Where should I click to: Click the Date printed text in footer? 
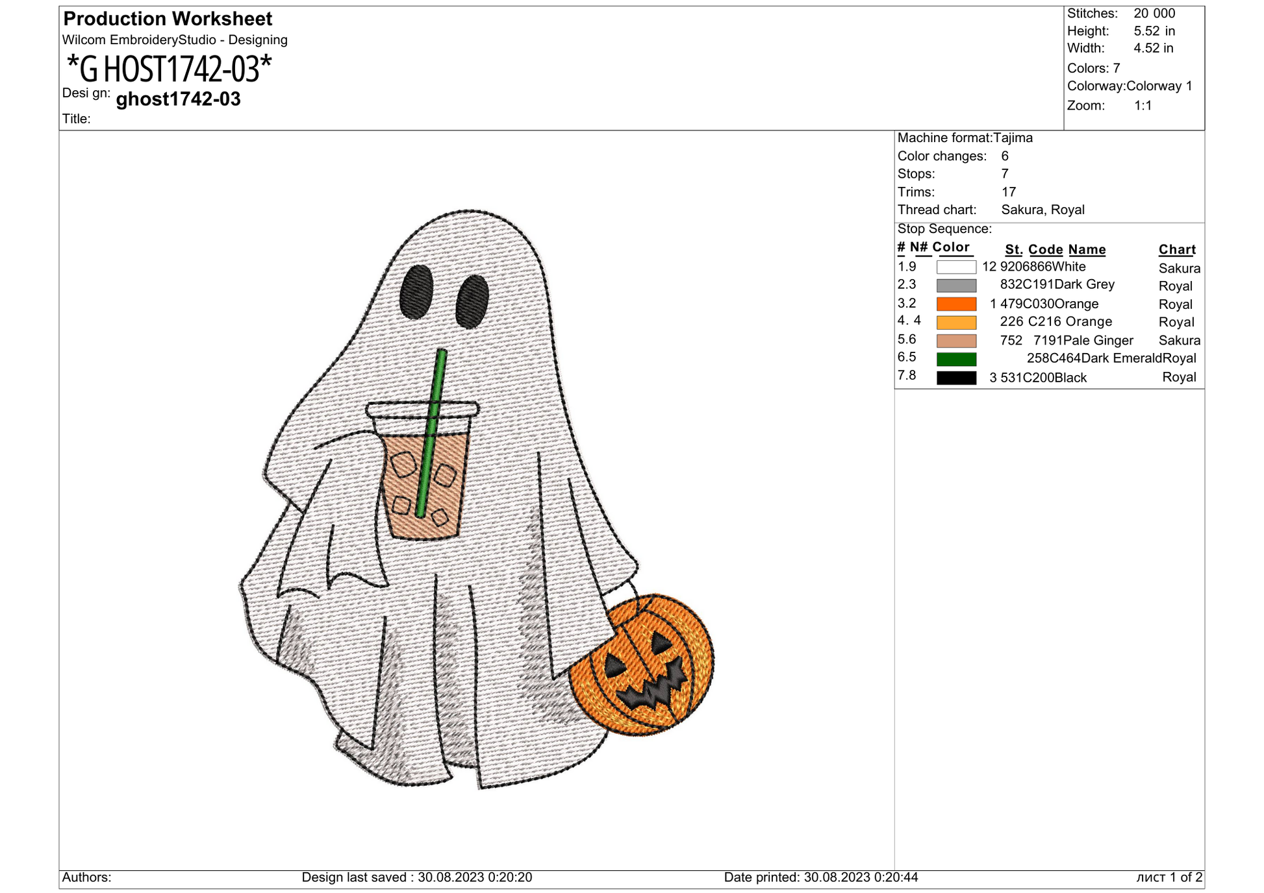pos(820,877)
